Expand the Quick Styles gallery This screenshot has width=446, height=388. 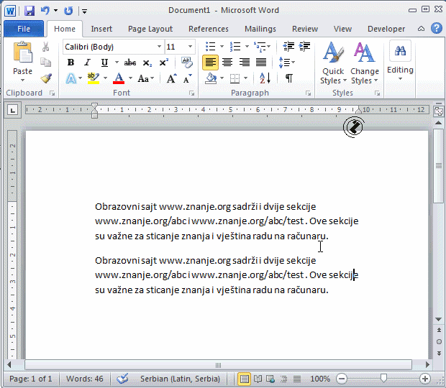pyautogui.click(x=332, y=65)
